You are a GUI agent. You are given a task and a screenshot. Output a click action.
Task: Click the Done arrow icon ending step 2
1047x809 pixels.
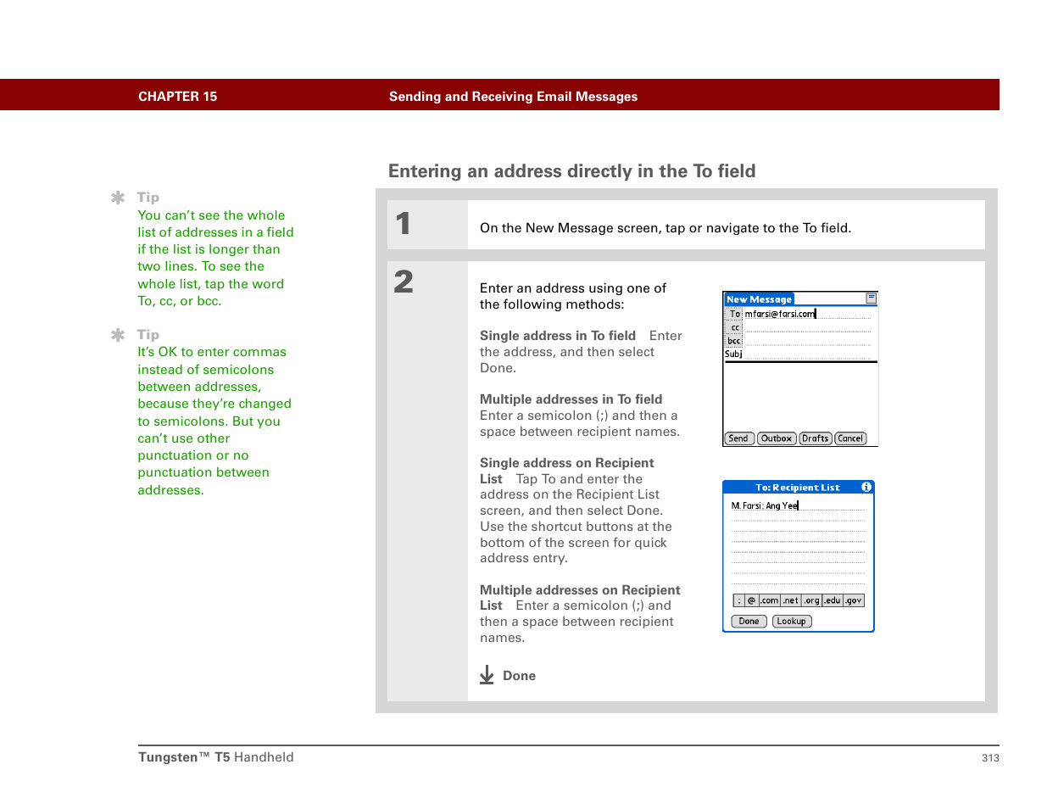click(x=487, y=675)
